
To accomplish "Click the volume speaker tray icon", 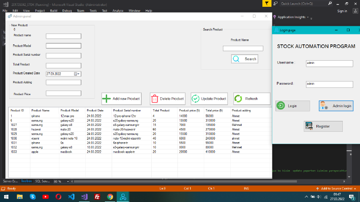I will click(319, 197).
